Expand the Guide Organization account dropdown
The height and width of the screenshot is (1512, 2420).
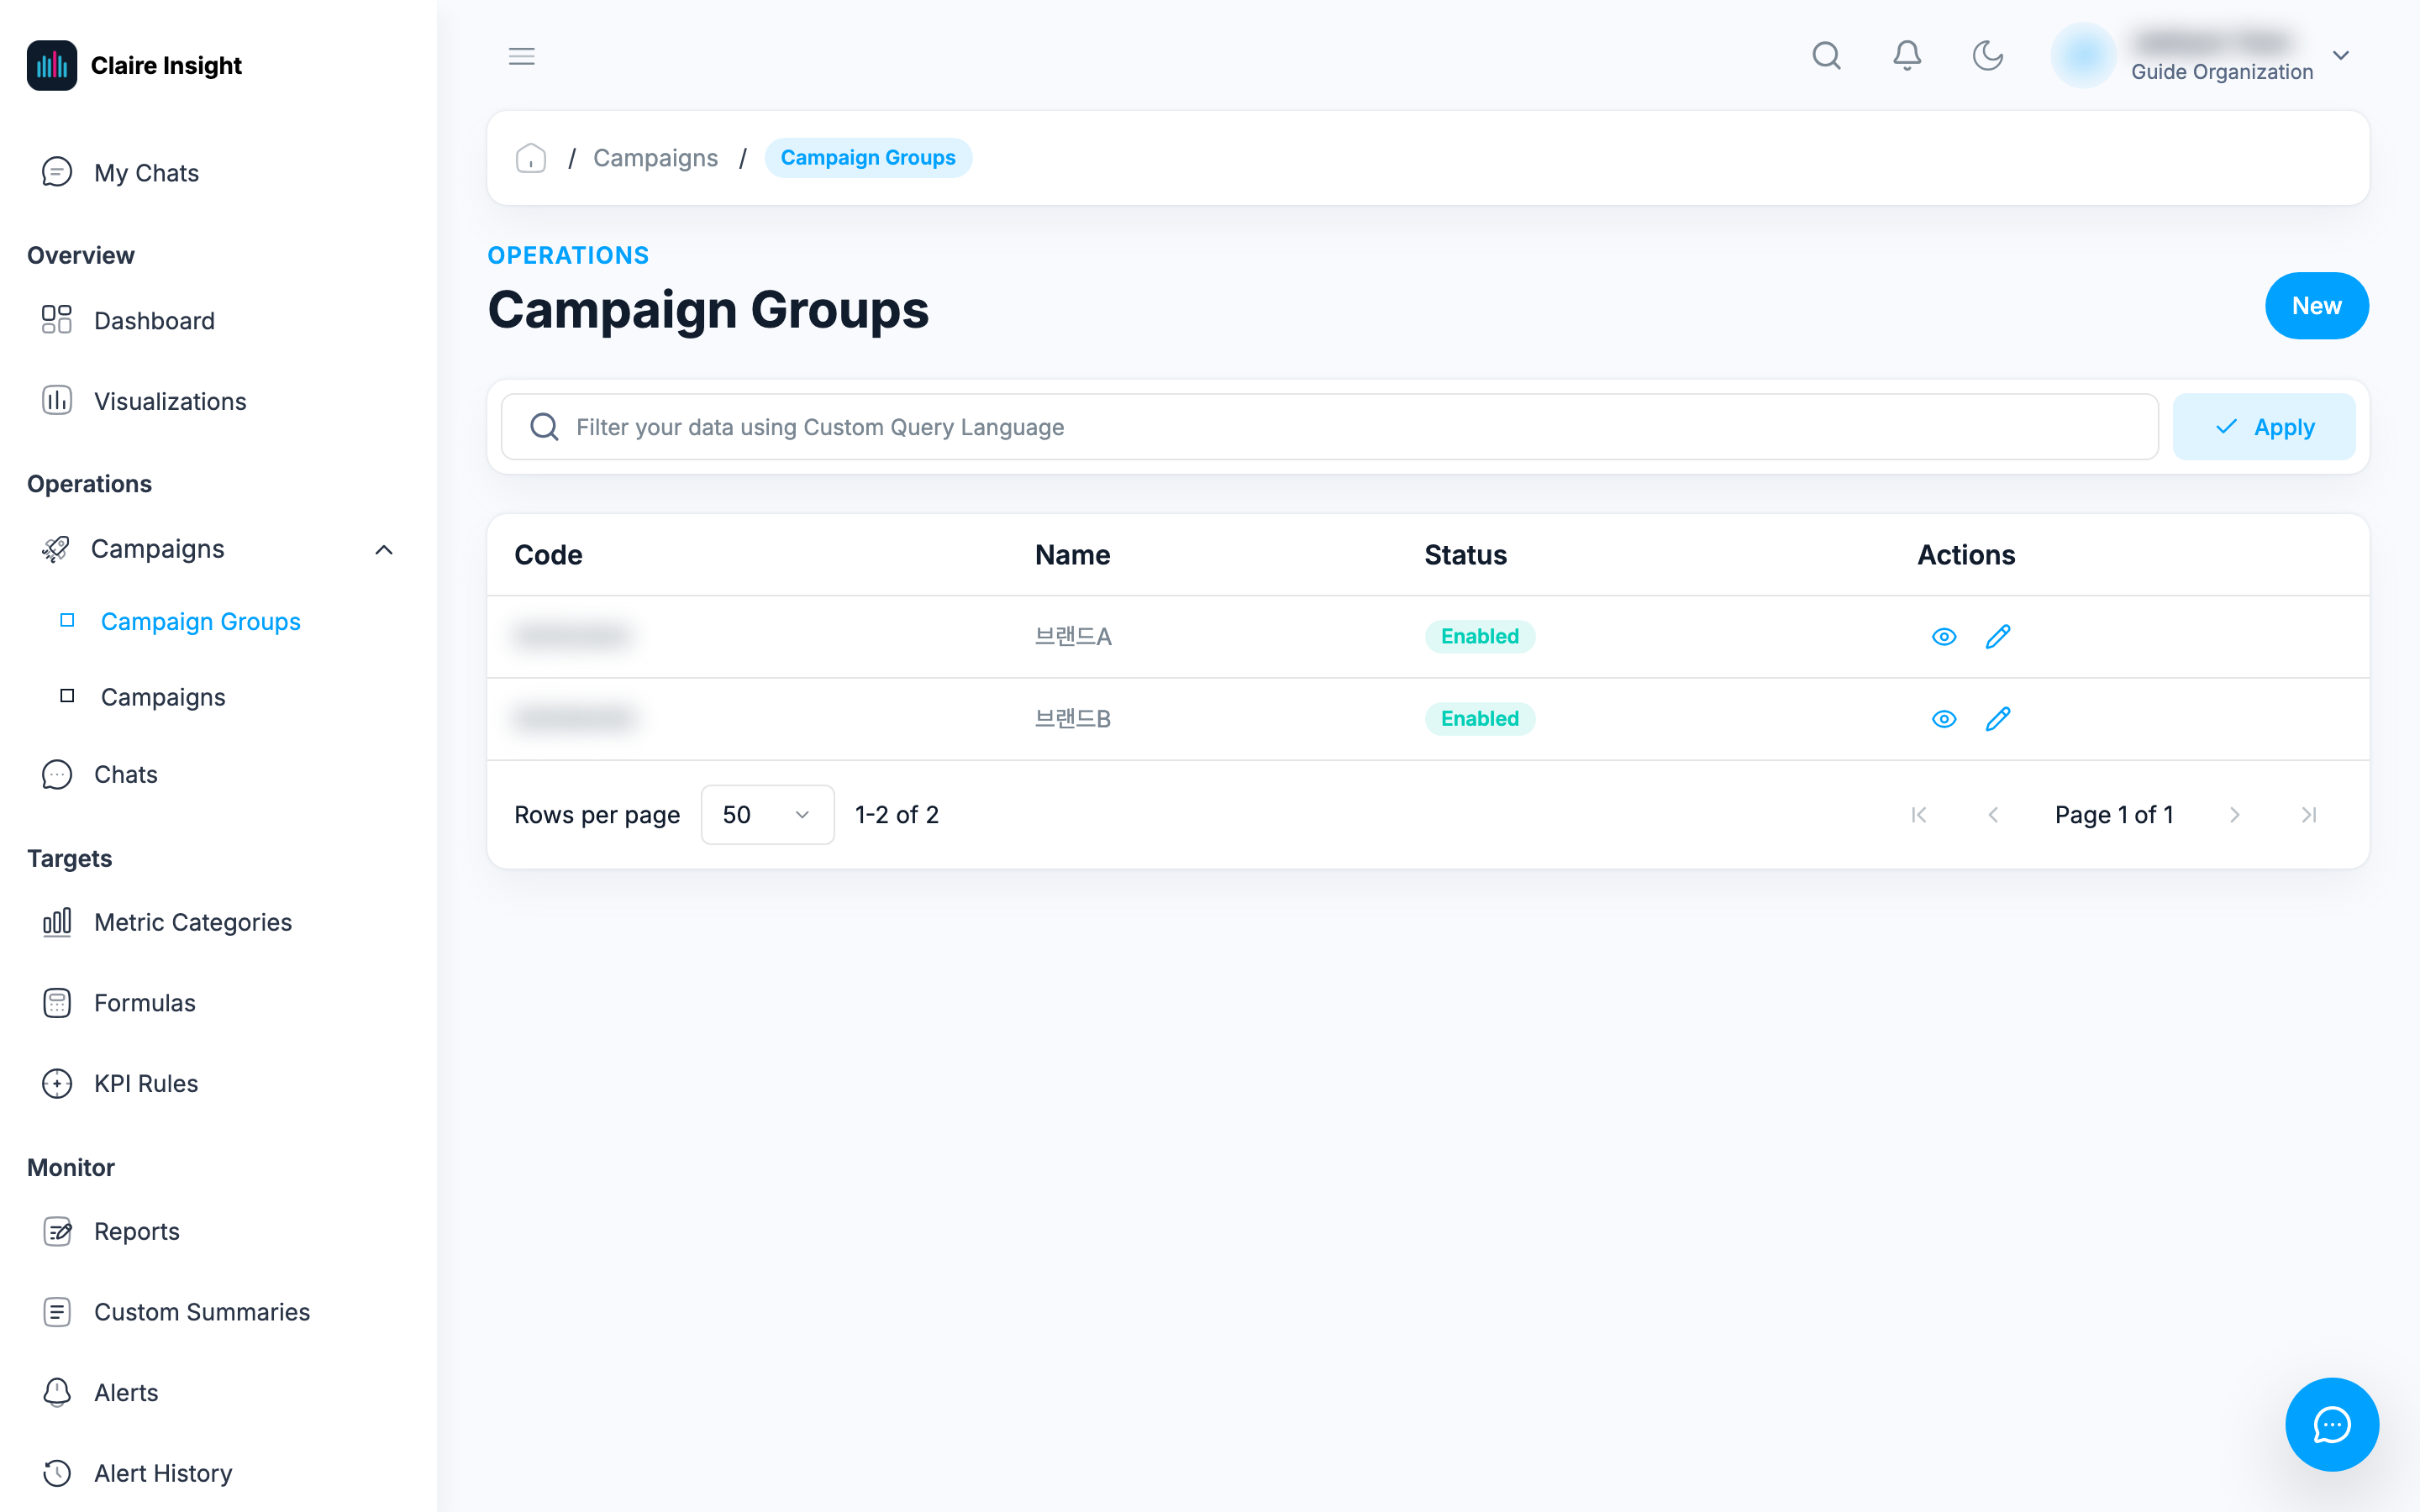pos(2341,56)
